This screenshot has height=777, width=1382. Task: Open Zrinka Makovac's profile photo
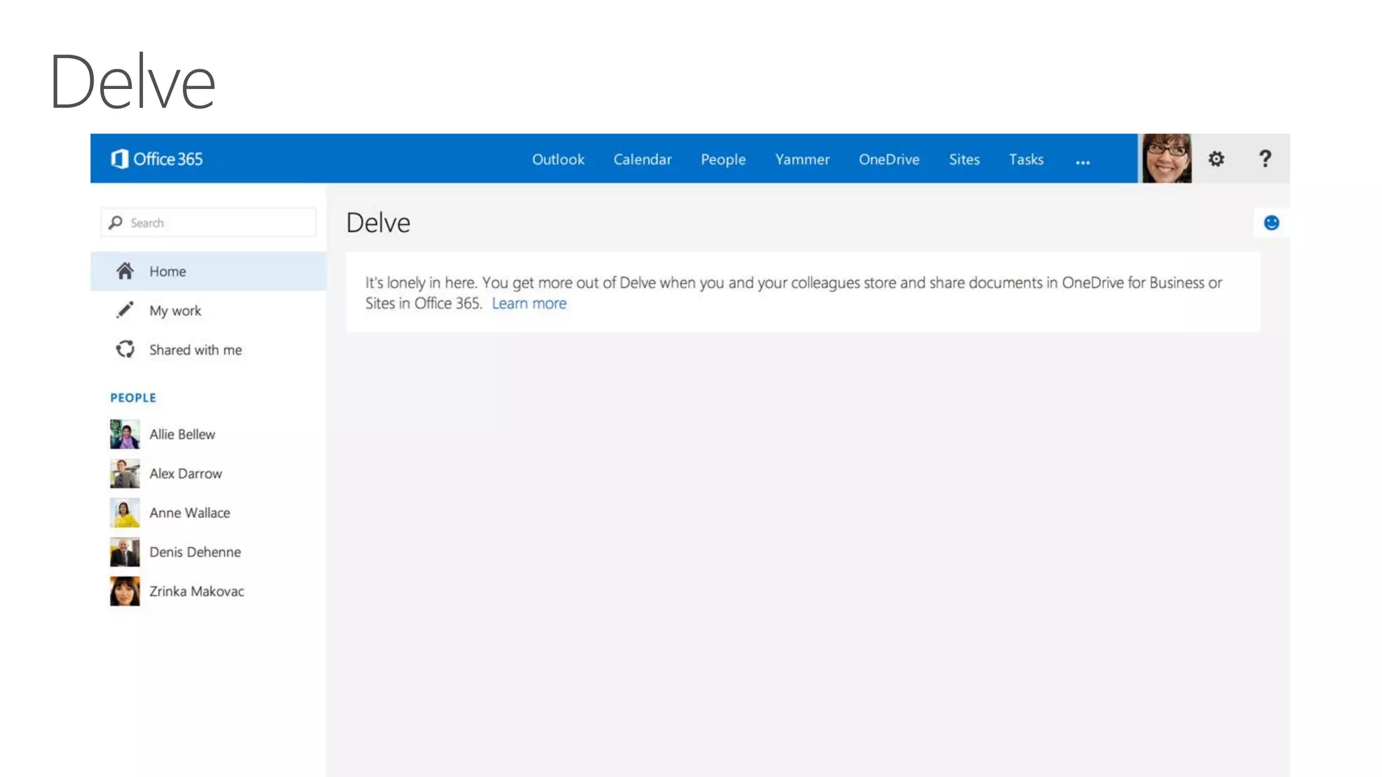(x=125, y=591)
